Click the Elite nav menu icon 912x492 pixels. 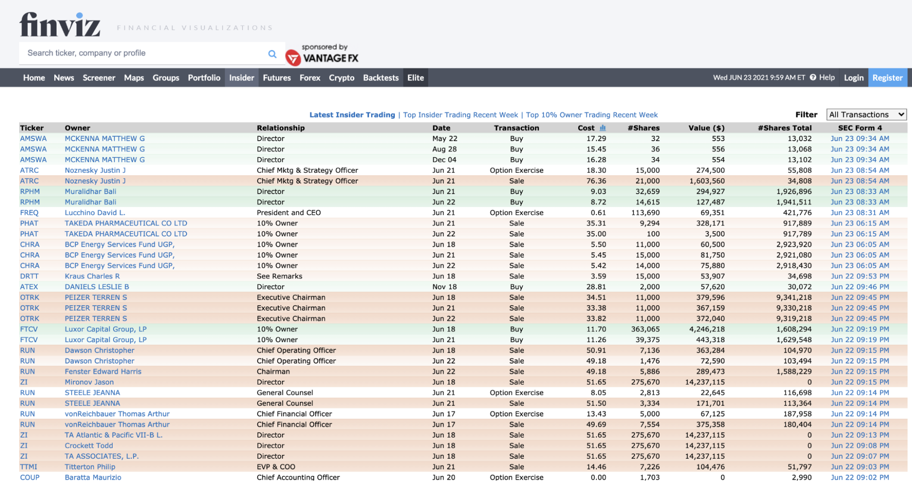click(416, 77)
